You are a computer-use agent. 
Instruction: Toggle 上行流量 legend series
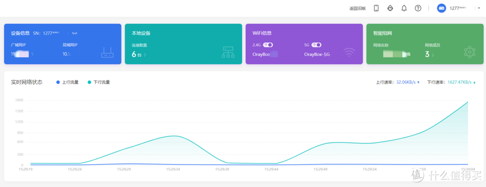click(x=67, y=82)
